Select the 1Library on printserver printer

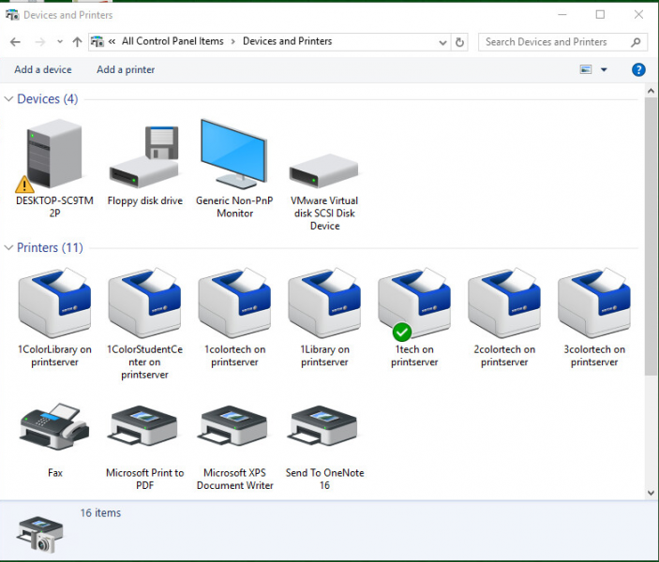click(x=324, y=303)
